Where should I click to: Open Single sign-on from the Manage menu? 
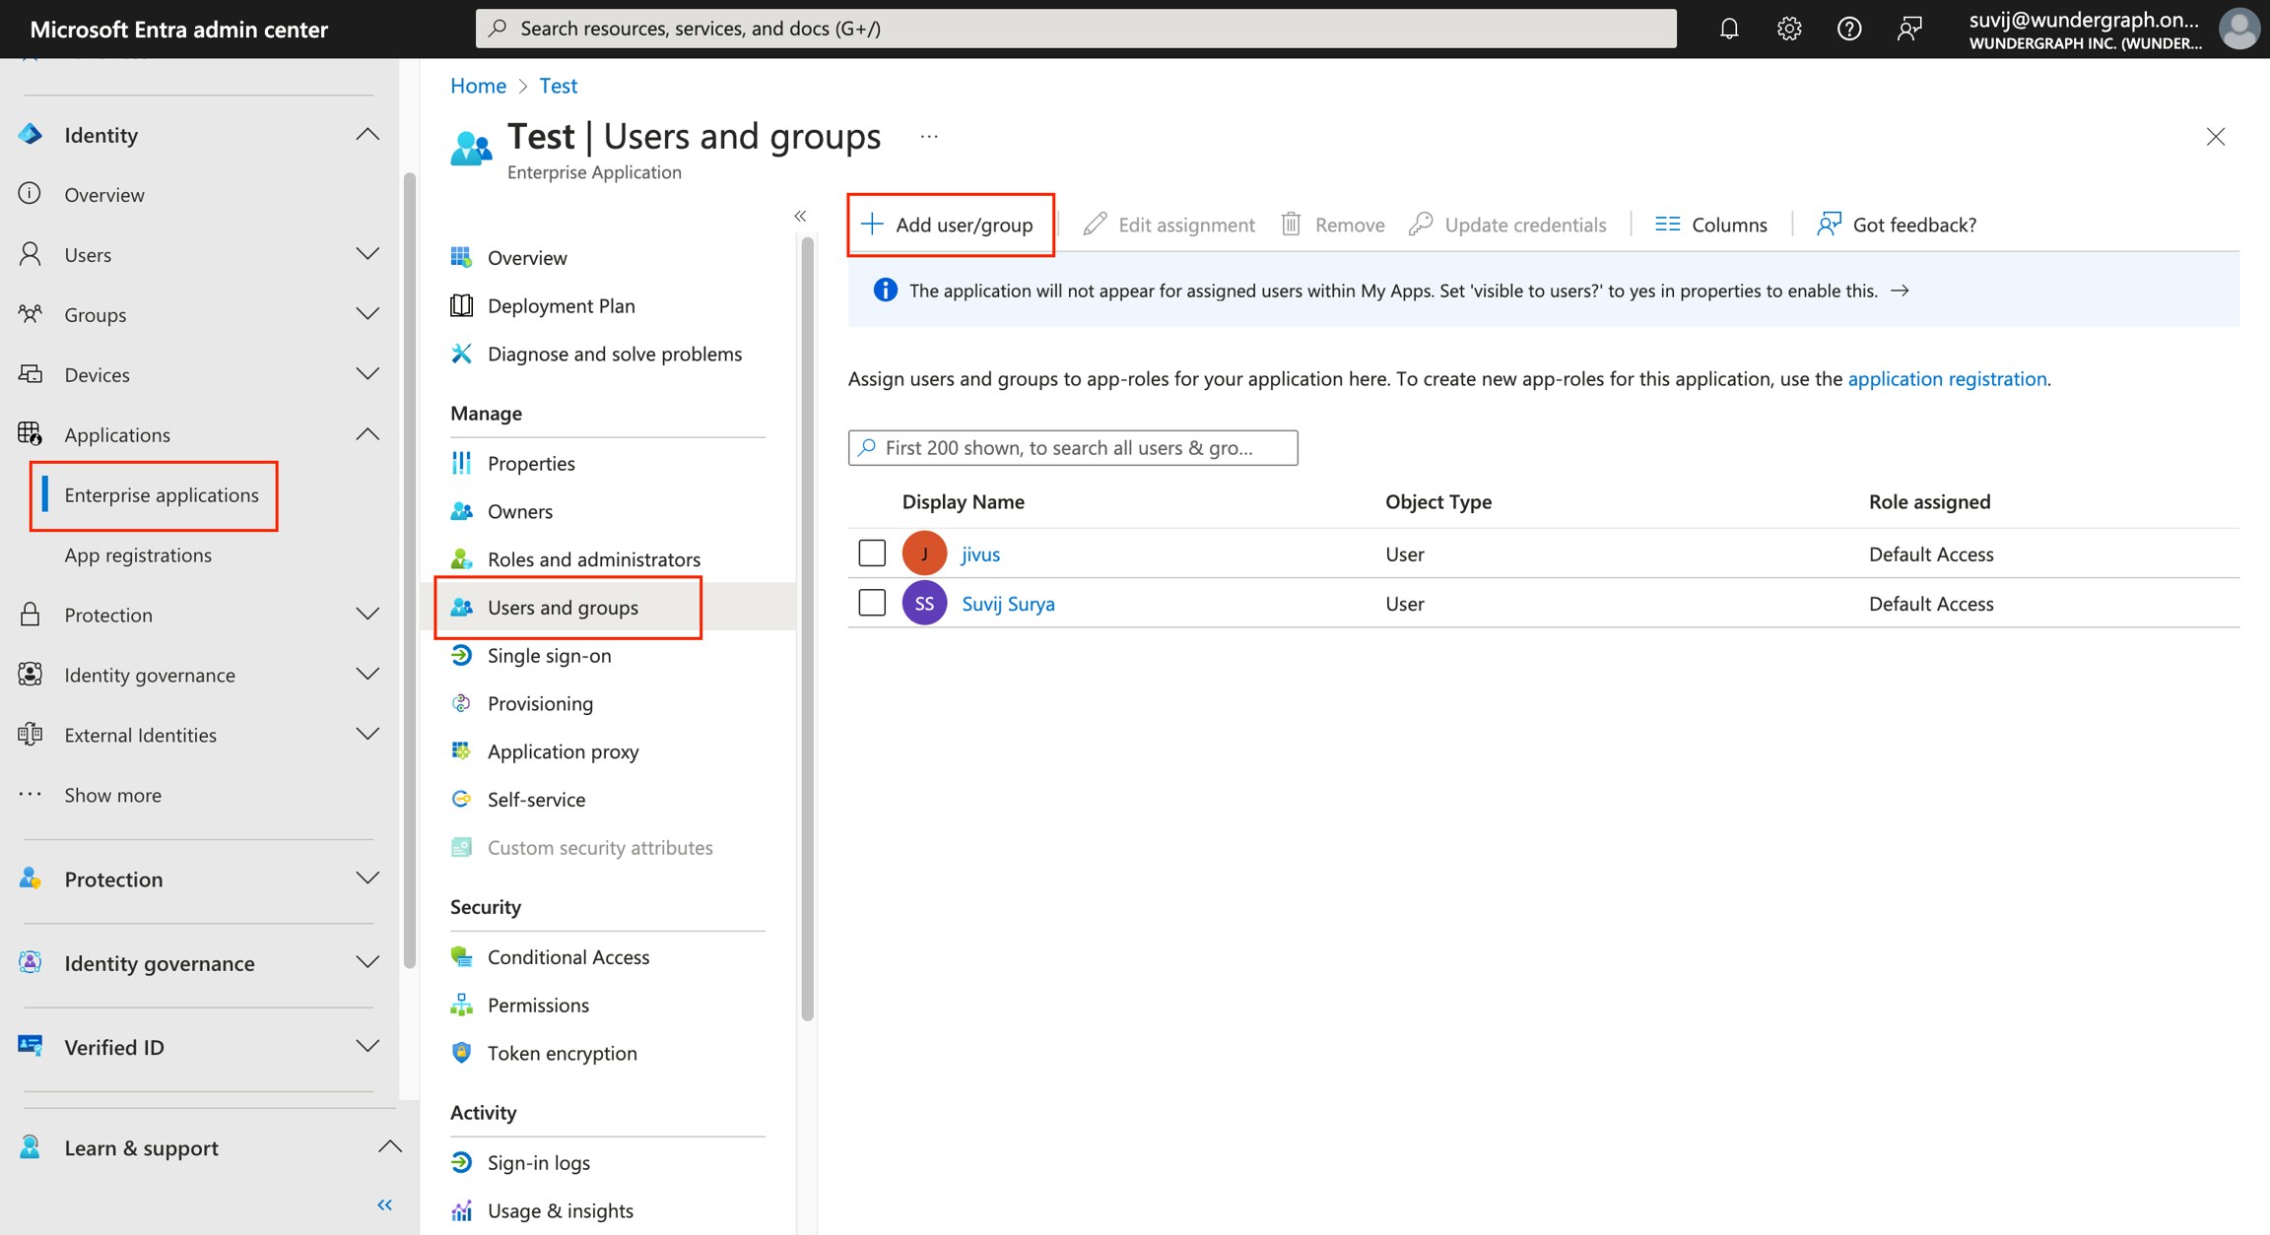[x=549, y=655]
